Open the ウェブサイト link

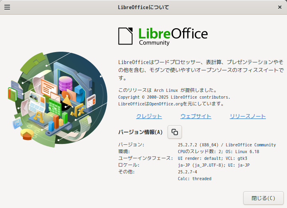tap(195, 116)
